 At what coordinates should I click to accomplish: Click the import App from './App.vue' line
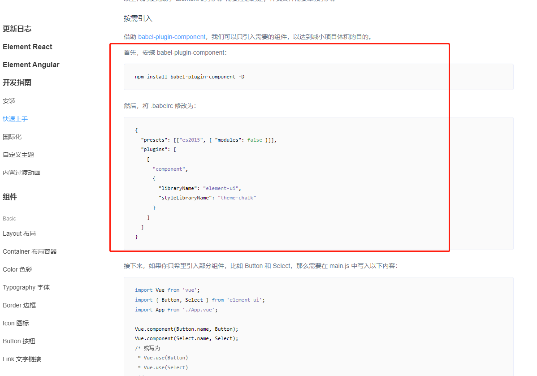[176, 310]
